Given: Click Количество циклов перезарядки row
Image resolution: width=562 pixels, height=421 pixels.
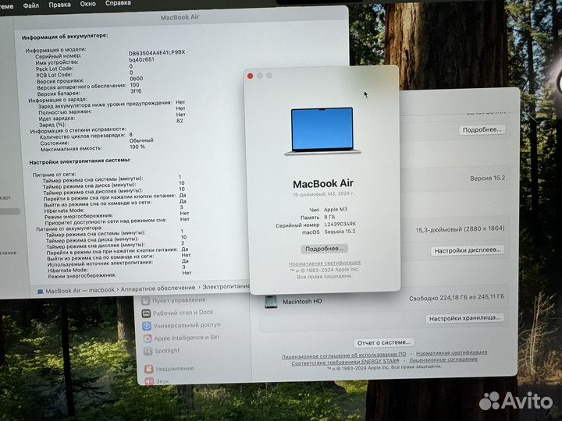Looking at the screenshot, I should [86, 136].
